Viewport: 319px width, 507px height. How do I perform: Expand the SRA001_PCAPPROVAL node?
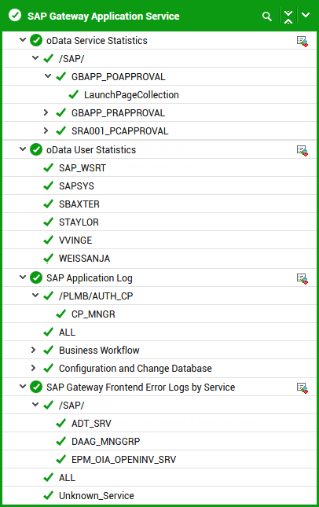pos(46,130)
